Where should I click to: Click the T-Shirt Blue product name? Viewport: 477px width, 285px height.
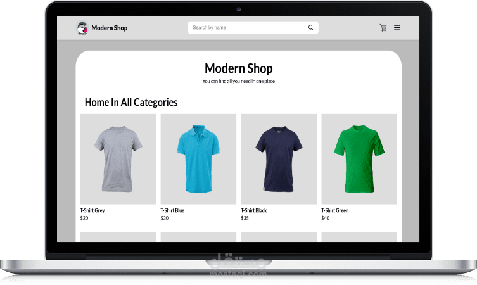click(x=172, y=210)
